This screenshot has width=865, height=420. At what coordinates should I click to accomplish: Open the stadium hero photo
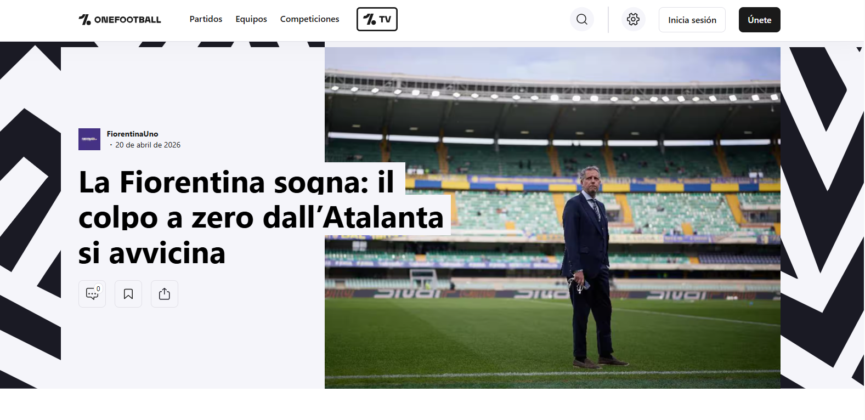pos(552,218)
